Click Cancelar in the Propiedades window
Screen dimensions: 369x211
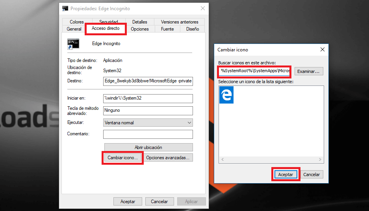(x=159, y=201)
